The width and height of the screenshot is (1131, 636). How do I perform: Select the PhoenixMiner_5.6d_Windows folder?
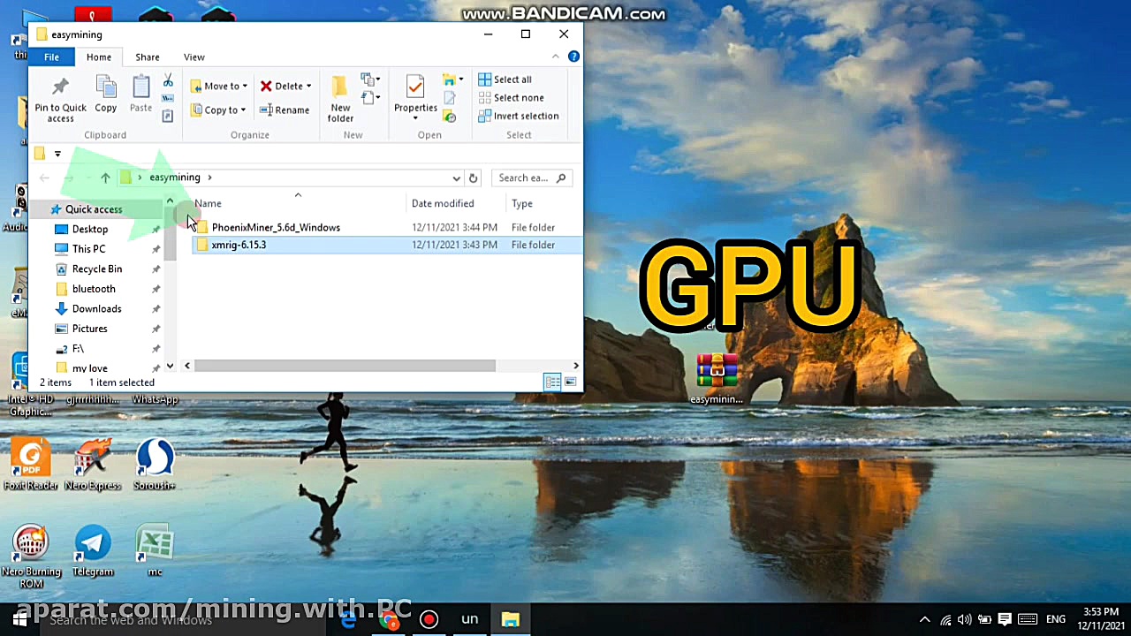click(276, 228)
